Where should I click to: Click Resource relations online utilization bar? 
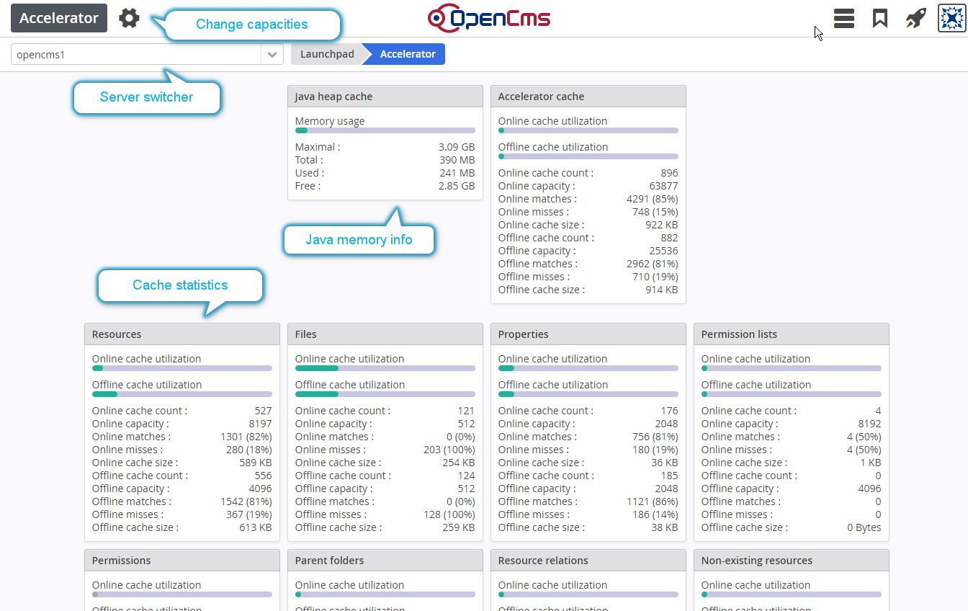(588, 594)
